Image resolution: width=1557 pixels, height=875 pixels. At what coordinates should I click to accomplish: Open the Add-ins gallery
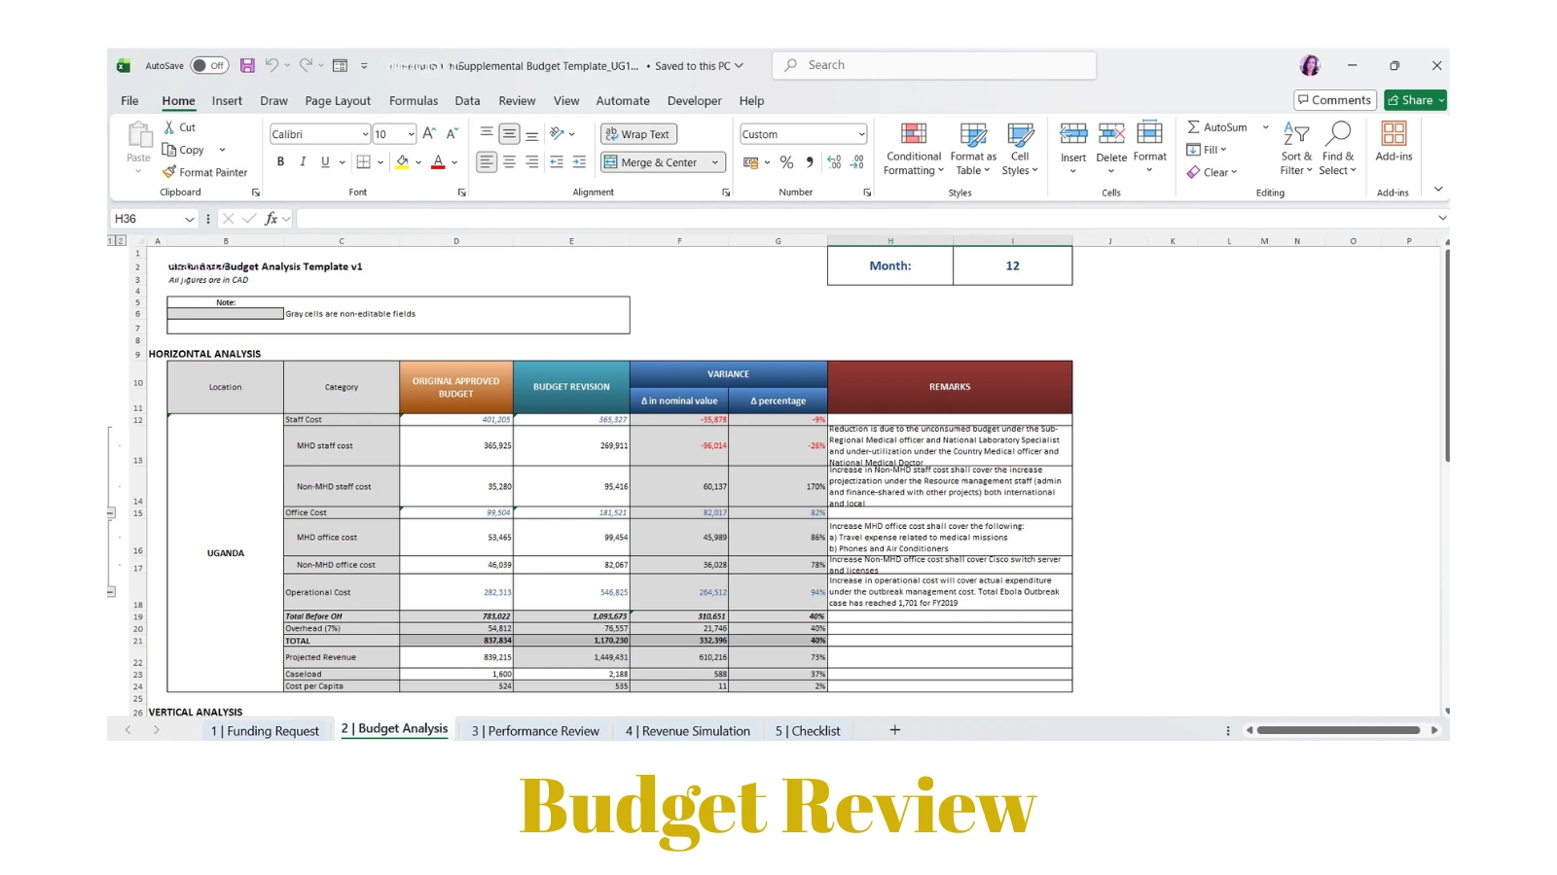(x=1394, y=141)
